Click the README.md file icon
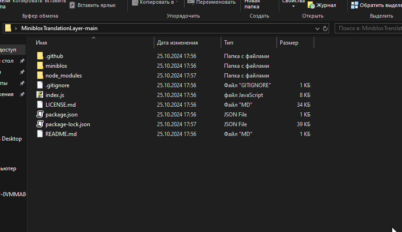Viewport: 402px width, 232px height. coord(40,134)
